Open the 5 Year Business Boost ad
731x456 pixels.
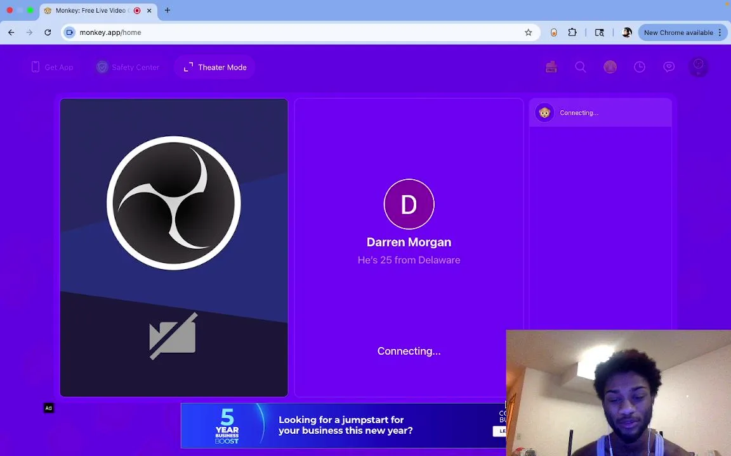point(343,426)
